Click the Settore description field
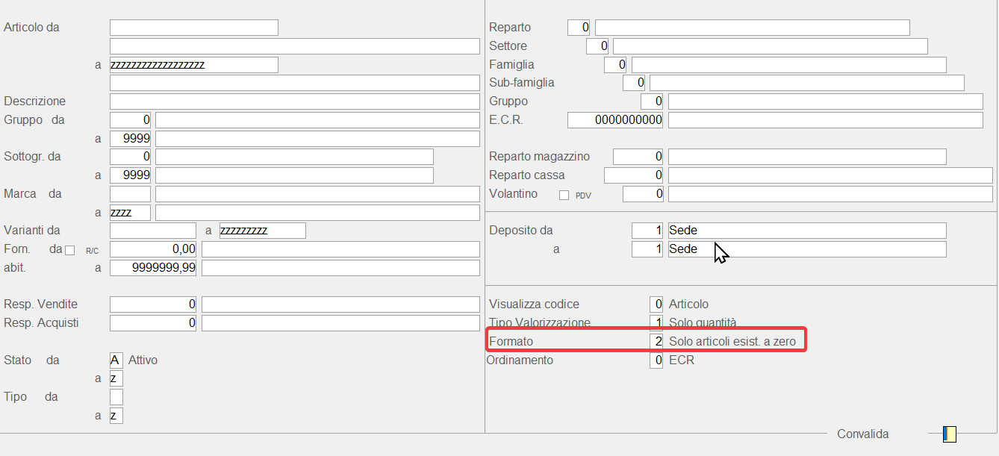Screen dimensions: 999x456 771,46
